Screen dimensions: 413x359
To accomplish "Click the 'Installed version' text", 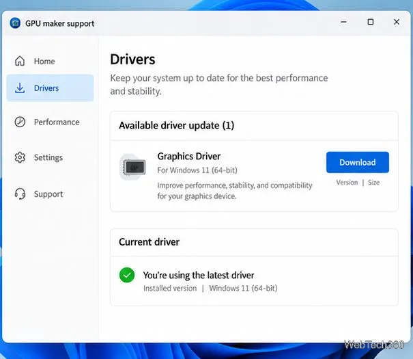I will tap(170, 289).
